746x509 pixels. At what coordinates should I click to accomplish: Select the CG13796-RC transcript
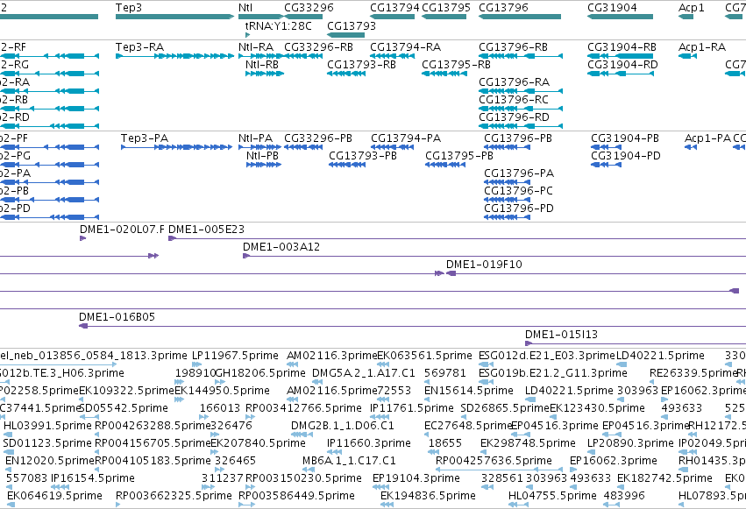coord(521,109)
